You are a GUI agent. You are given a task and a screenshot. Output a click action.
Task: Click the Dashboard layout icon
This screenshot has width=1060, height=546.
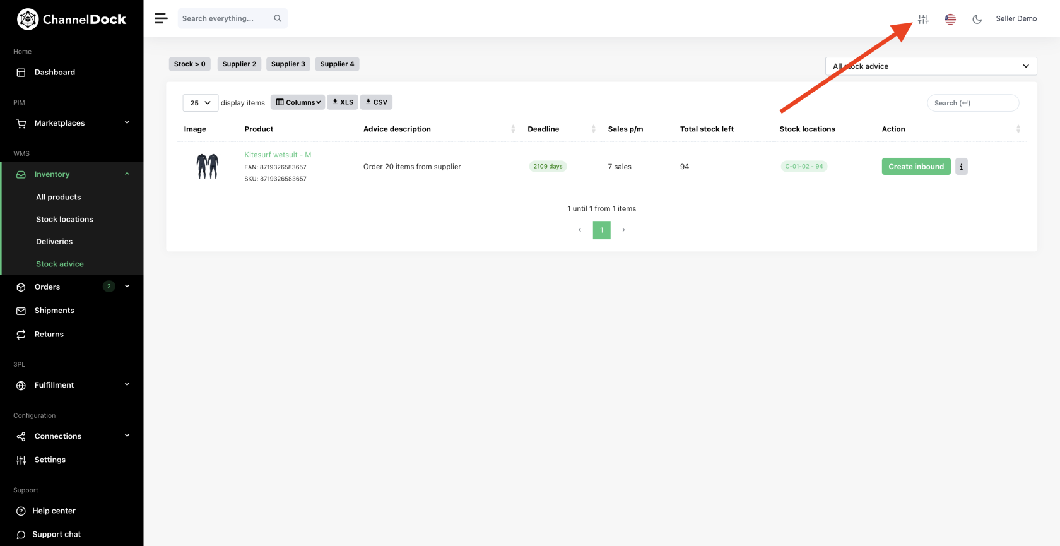(21, 73)
